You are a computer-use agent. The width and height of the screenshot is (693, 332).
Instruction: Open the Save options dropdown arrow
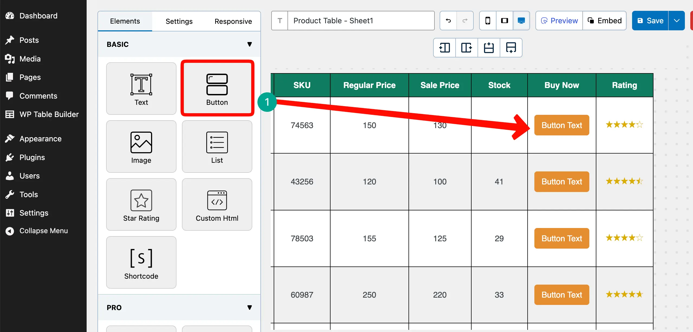(676, 21)
